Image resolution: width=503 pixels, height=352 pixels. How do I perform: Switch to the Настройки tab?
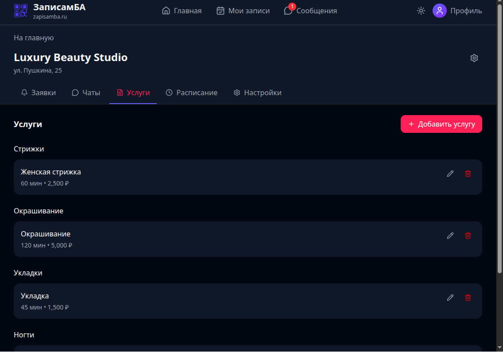pos(257,93)
